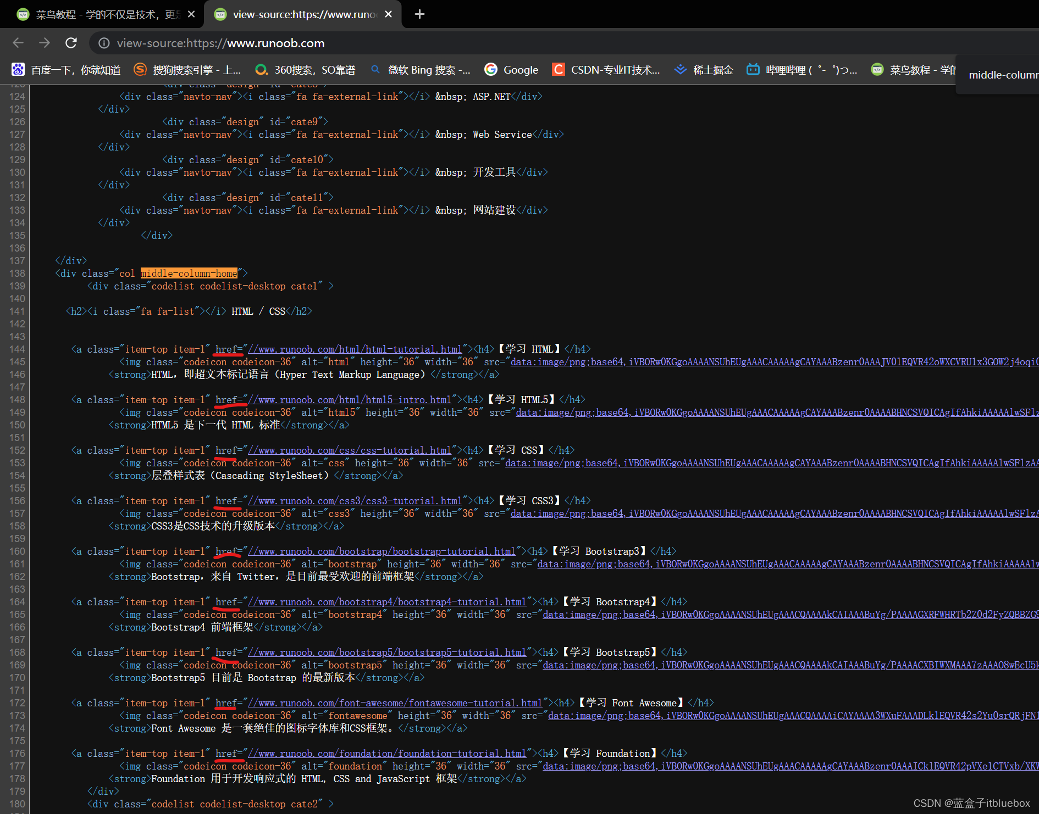Close the view-source tab
This screenshot has height=814, width=1039.
point(389,14)
